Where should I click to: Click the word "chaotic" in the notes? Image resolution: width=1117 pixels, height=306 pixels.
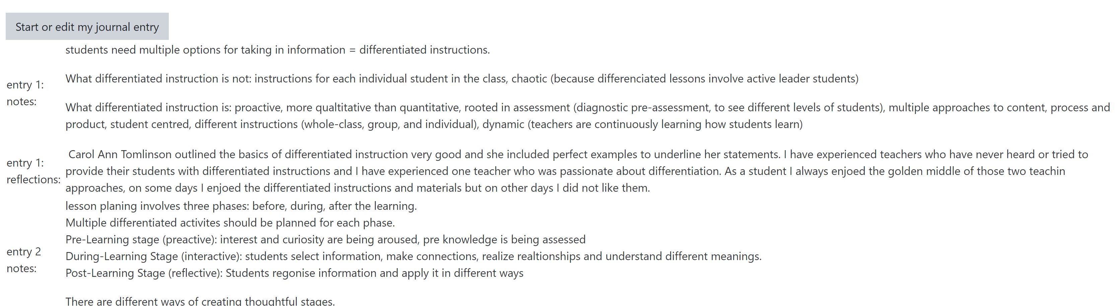529,78
